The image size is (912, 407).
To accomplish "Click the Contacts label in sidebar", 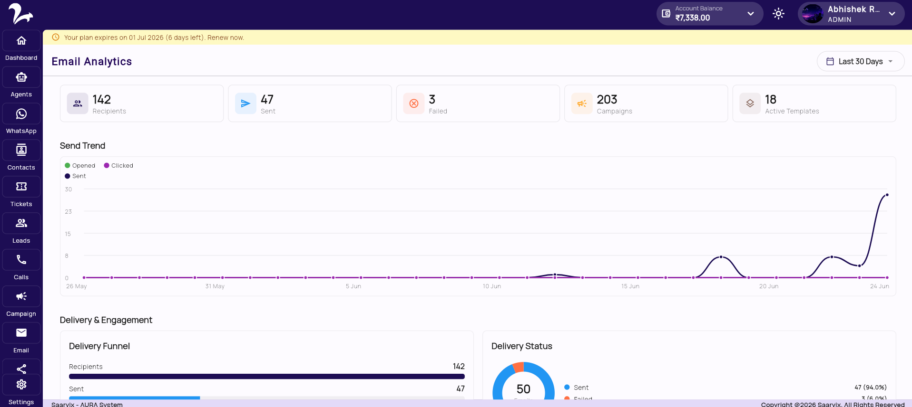I will click(21, 168).
